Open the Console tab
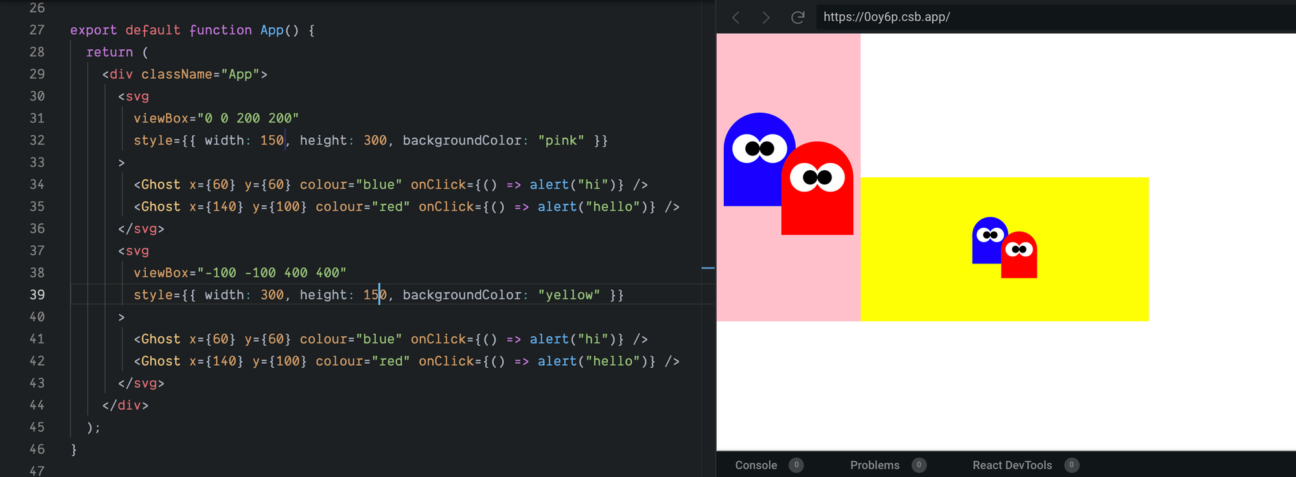The image size is (1296, 477). pyautogui.click(x=756, y=465)
